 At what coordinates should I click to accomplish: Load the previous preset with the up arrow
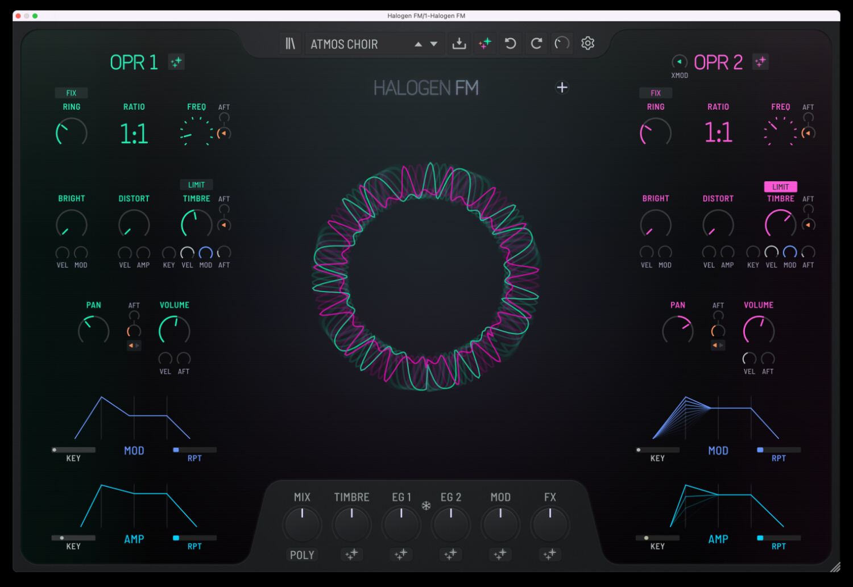coord(419,43)
